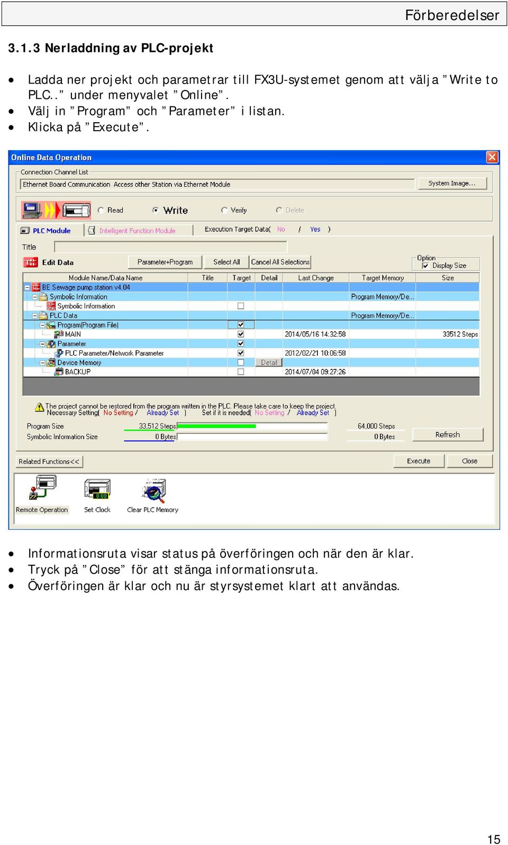Collapse the Symbolic Information folder node
This screenshot has height=845, width=508.
[x=35, y=297]
